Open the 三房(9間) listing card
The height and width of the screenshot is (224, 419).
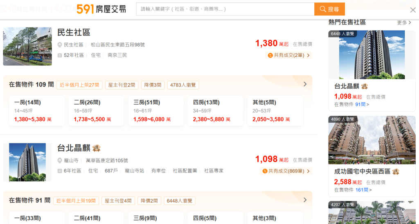click(156, 218)
